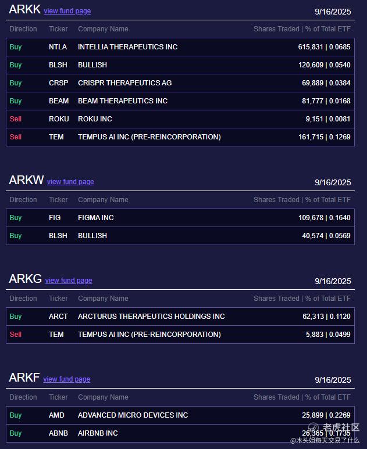Viewport: 367px width, 449px height.
Task: Click the CRSP Crispr Therapeutics row
Action: tap(180, 83)
